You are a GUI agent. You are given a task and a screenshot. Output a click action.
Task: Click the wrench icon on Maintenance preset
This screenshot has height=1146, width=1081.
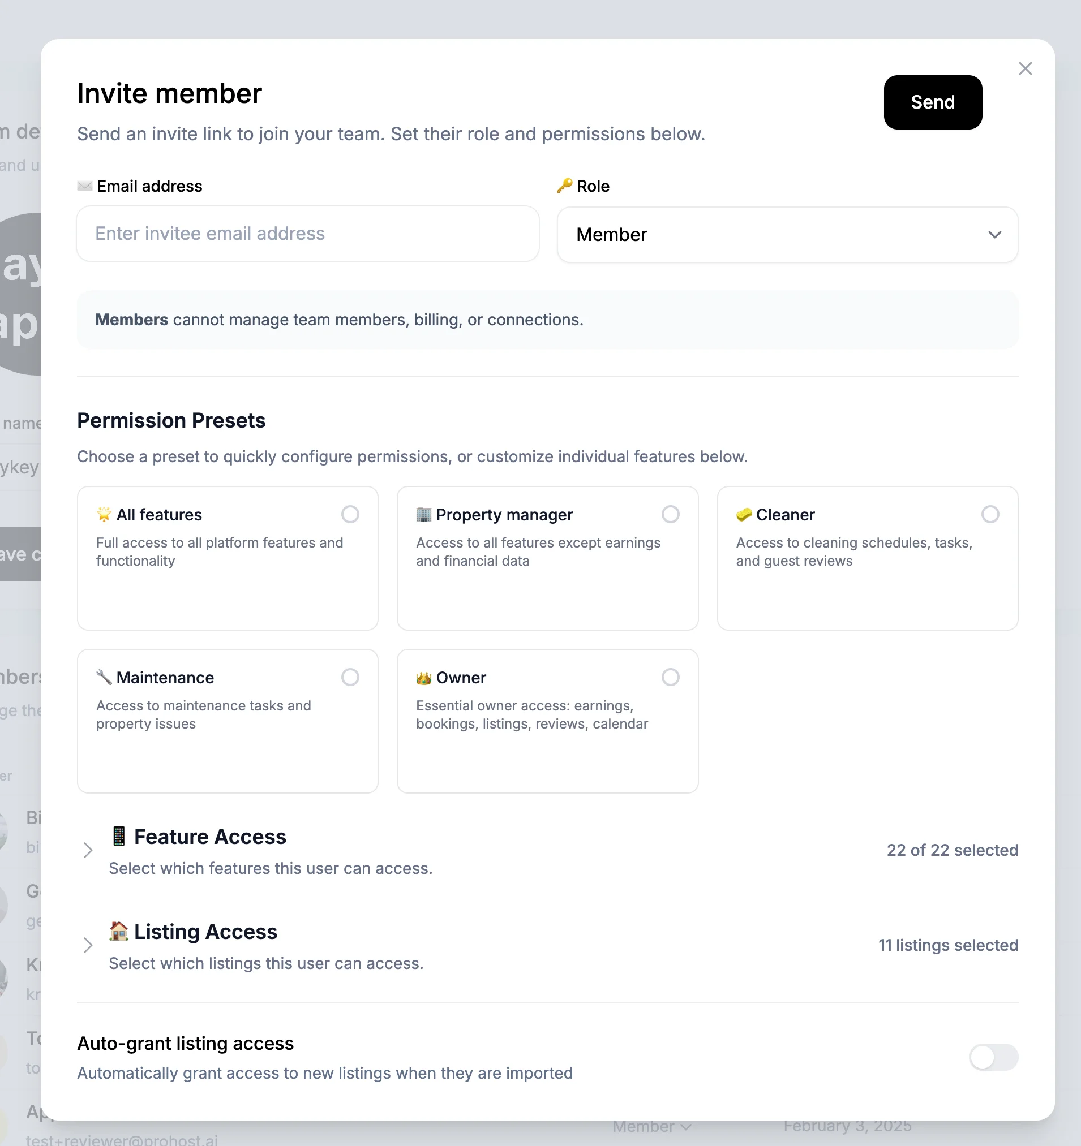104,677
